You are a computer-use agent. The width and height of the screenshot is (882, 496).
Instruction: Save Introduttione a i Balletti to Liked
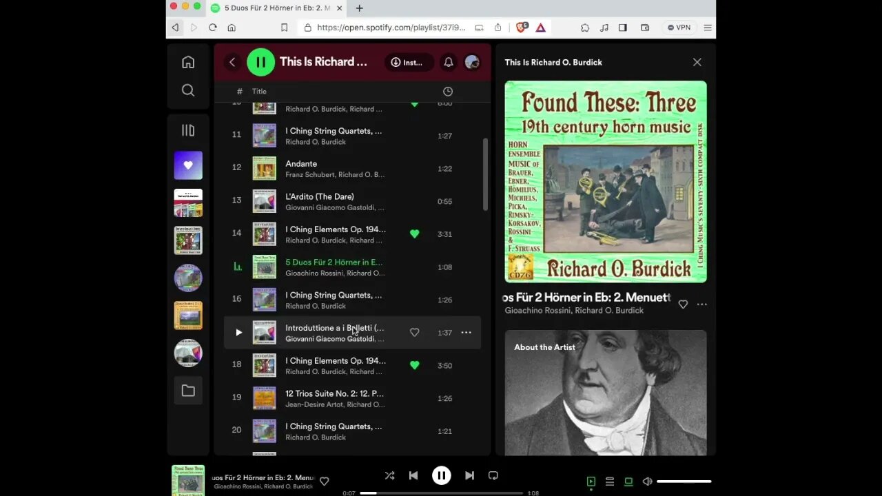click(x=414, y=333)
